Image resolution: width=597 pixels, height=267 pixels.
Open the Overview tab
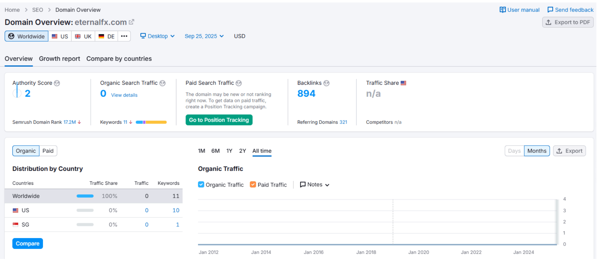point(19,59)
